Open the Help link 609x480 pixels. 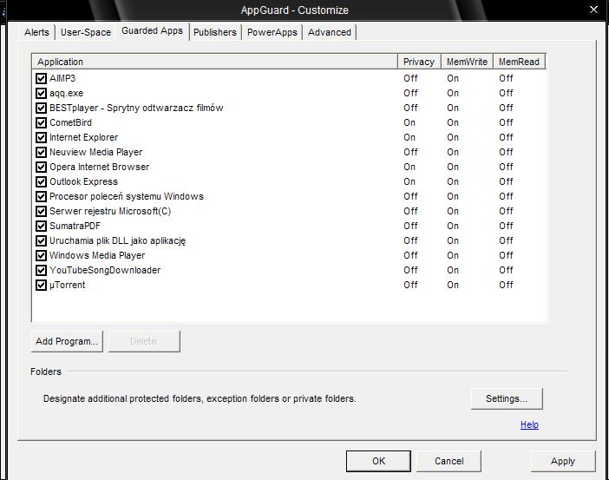coord(529,424)
